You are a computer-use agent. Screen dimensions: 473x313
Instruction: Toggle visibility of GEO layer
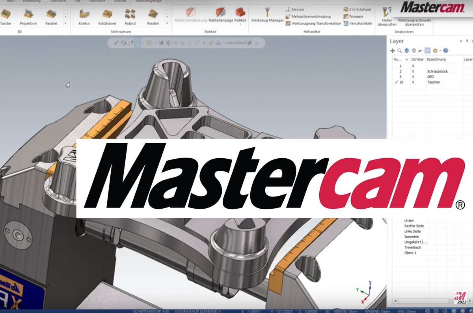click(413, 77)
